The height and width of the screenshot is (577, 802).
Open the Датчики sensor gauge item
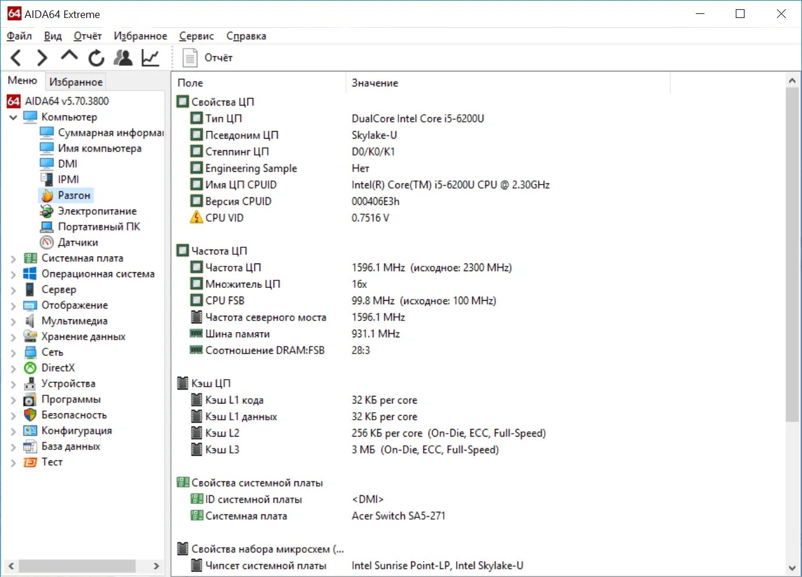[x=69, y=242]
